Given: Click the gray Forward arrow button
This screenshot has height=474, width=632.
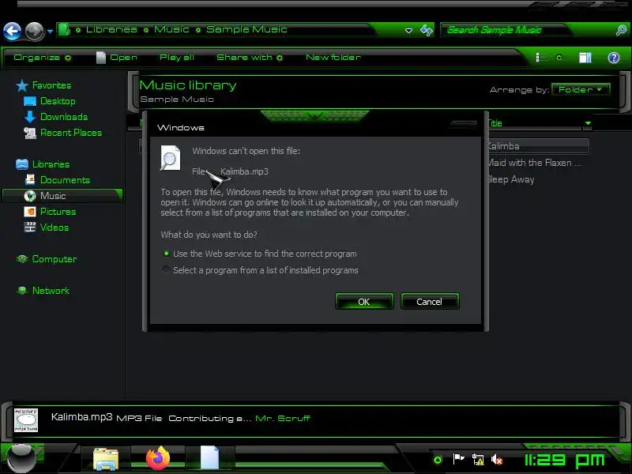Looking at the screenshot, I should (35, 32).
